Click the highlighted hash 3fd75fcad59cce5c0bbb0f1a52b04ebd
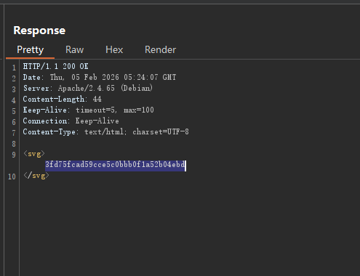 click(x=115, y=165)
